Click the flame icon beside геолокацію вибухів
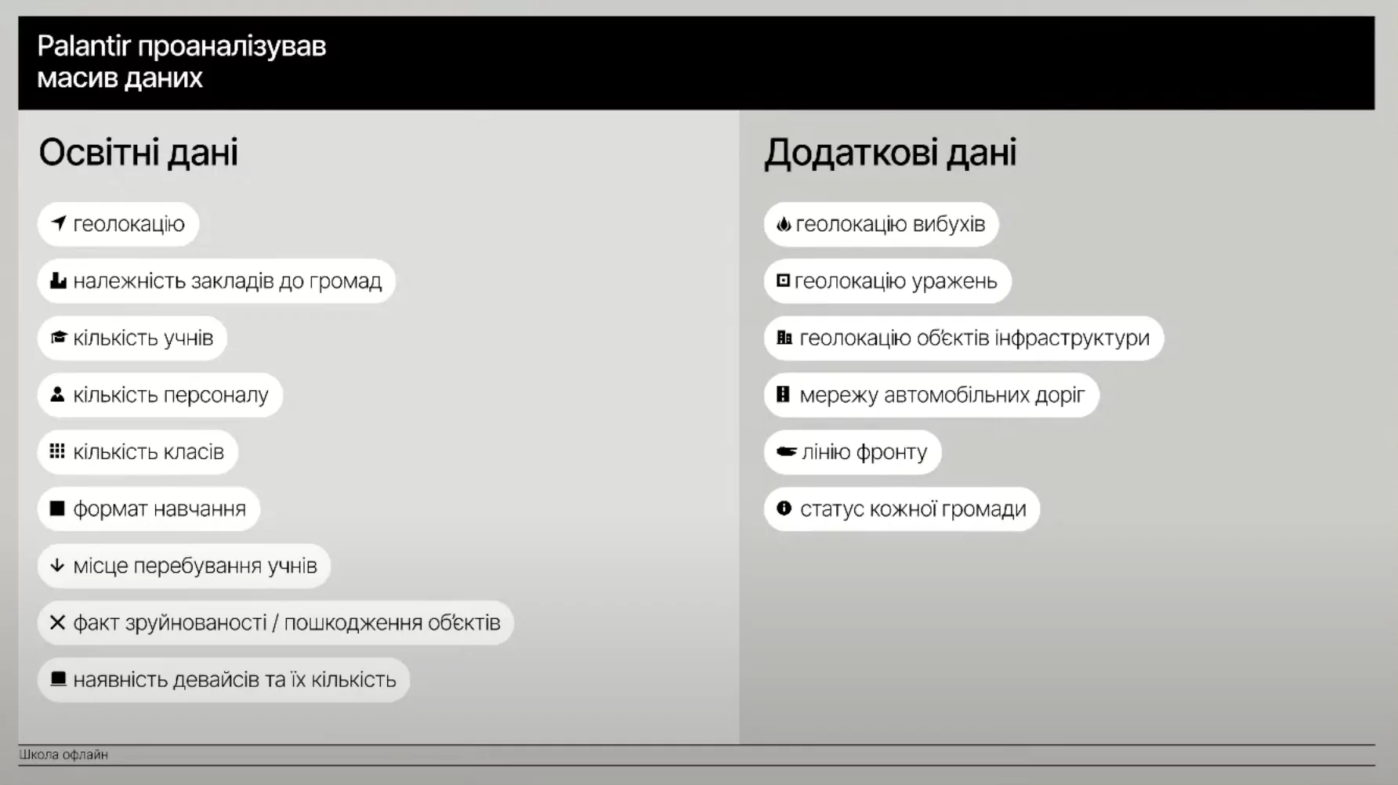Image resolution: width=1398 pixels, height=785 pixels. coord(783,224)
